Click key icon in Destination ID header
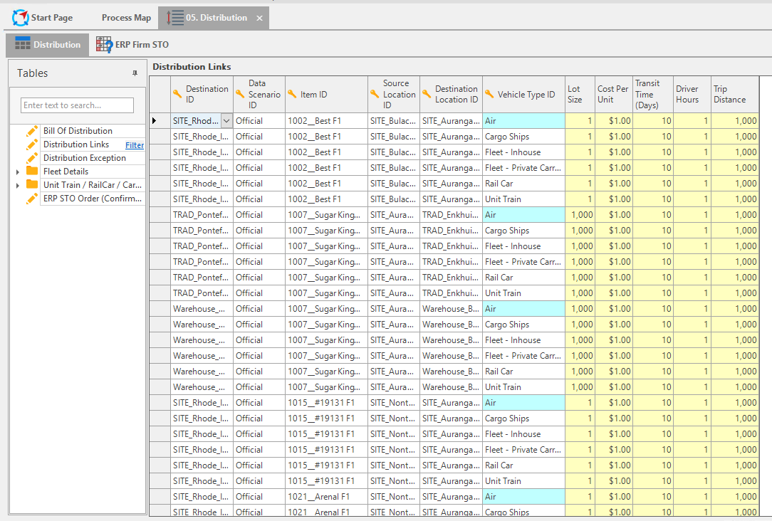Screen dimensions: 772x521 (x=178, y=94)
